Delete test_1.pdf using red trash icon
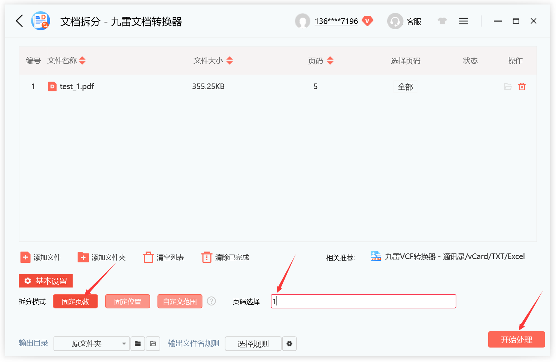Viewport: 556px width, 362px height. click(522, 86)
